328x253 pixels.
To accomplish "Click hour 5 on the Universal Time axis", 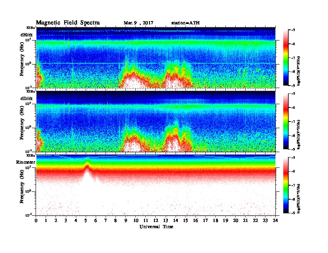I will tap(86, 221).
